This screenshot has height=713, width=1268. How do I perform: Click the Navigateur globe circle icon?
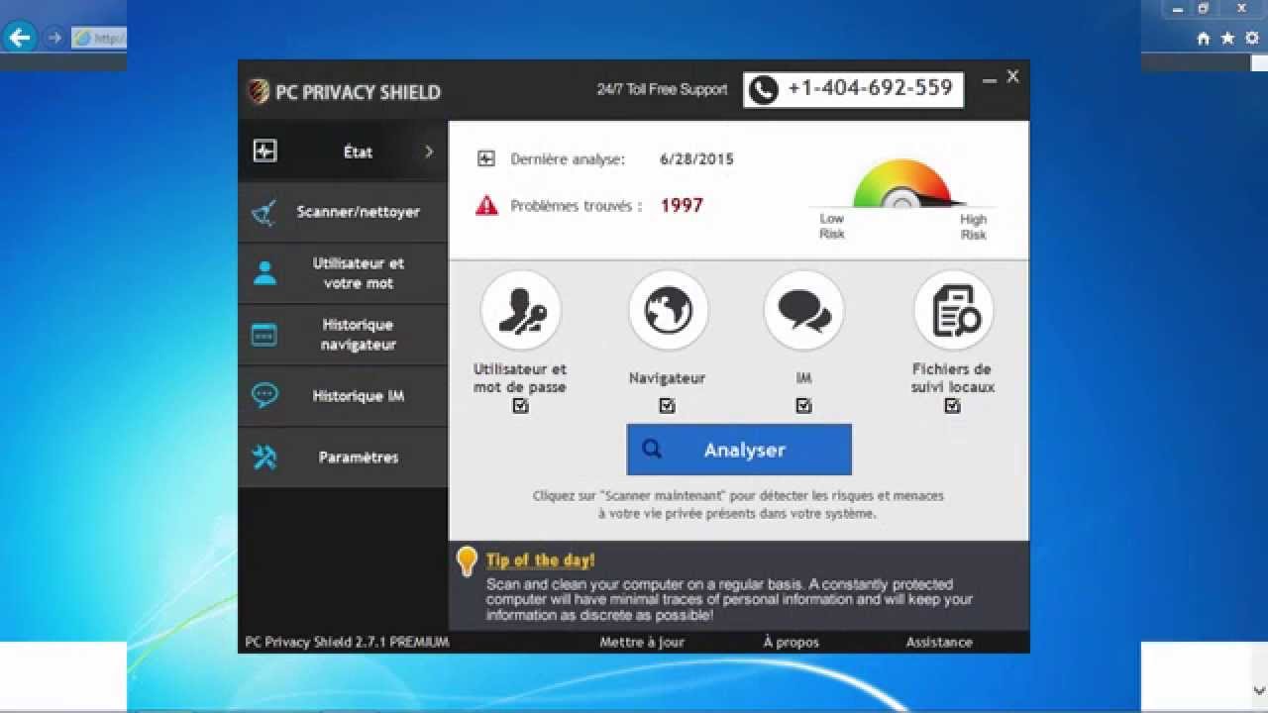click(x=669, y=311)
